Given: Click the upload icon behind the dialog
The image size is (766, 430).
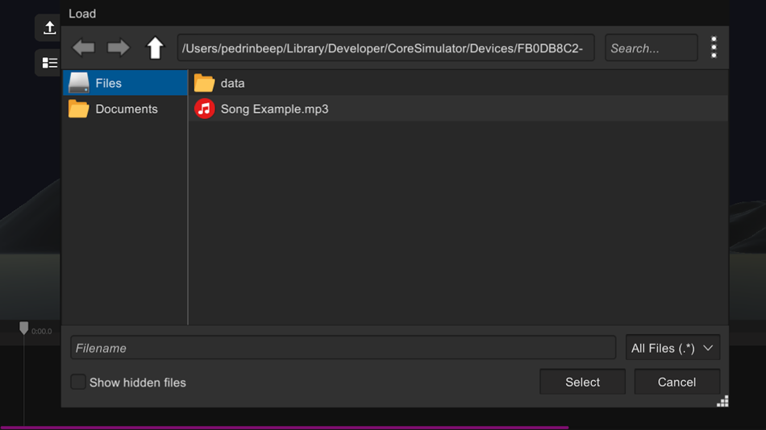Looking at the screenshot, I should pyautogui.click(x=49, y=28).
